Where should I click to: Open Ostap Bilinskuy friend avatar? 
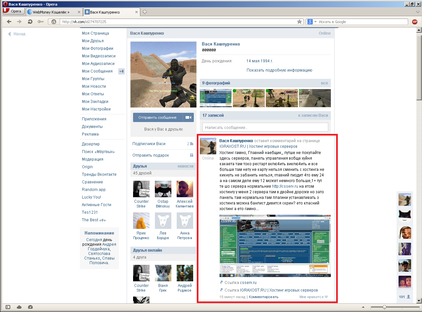tap(163, 189)
